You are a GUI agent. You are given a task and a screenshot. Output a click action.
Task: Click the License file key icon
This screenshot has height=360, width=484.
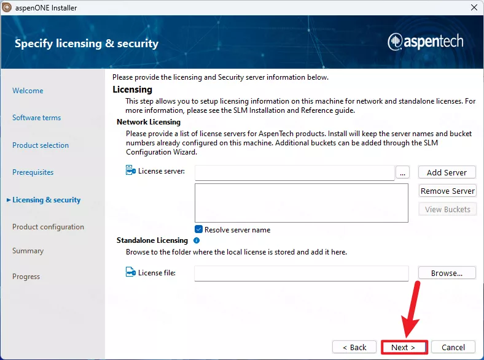130,273
